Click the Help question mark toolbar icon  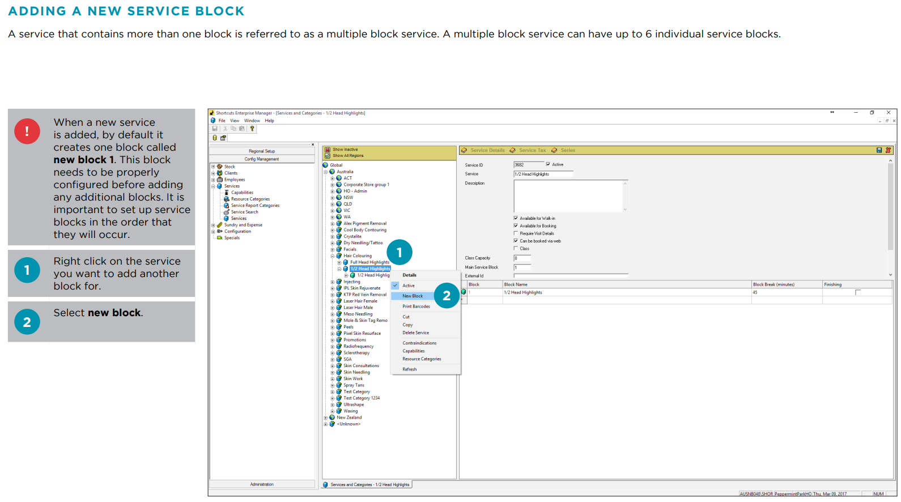(252, 129)
